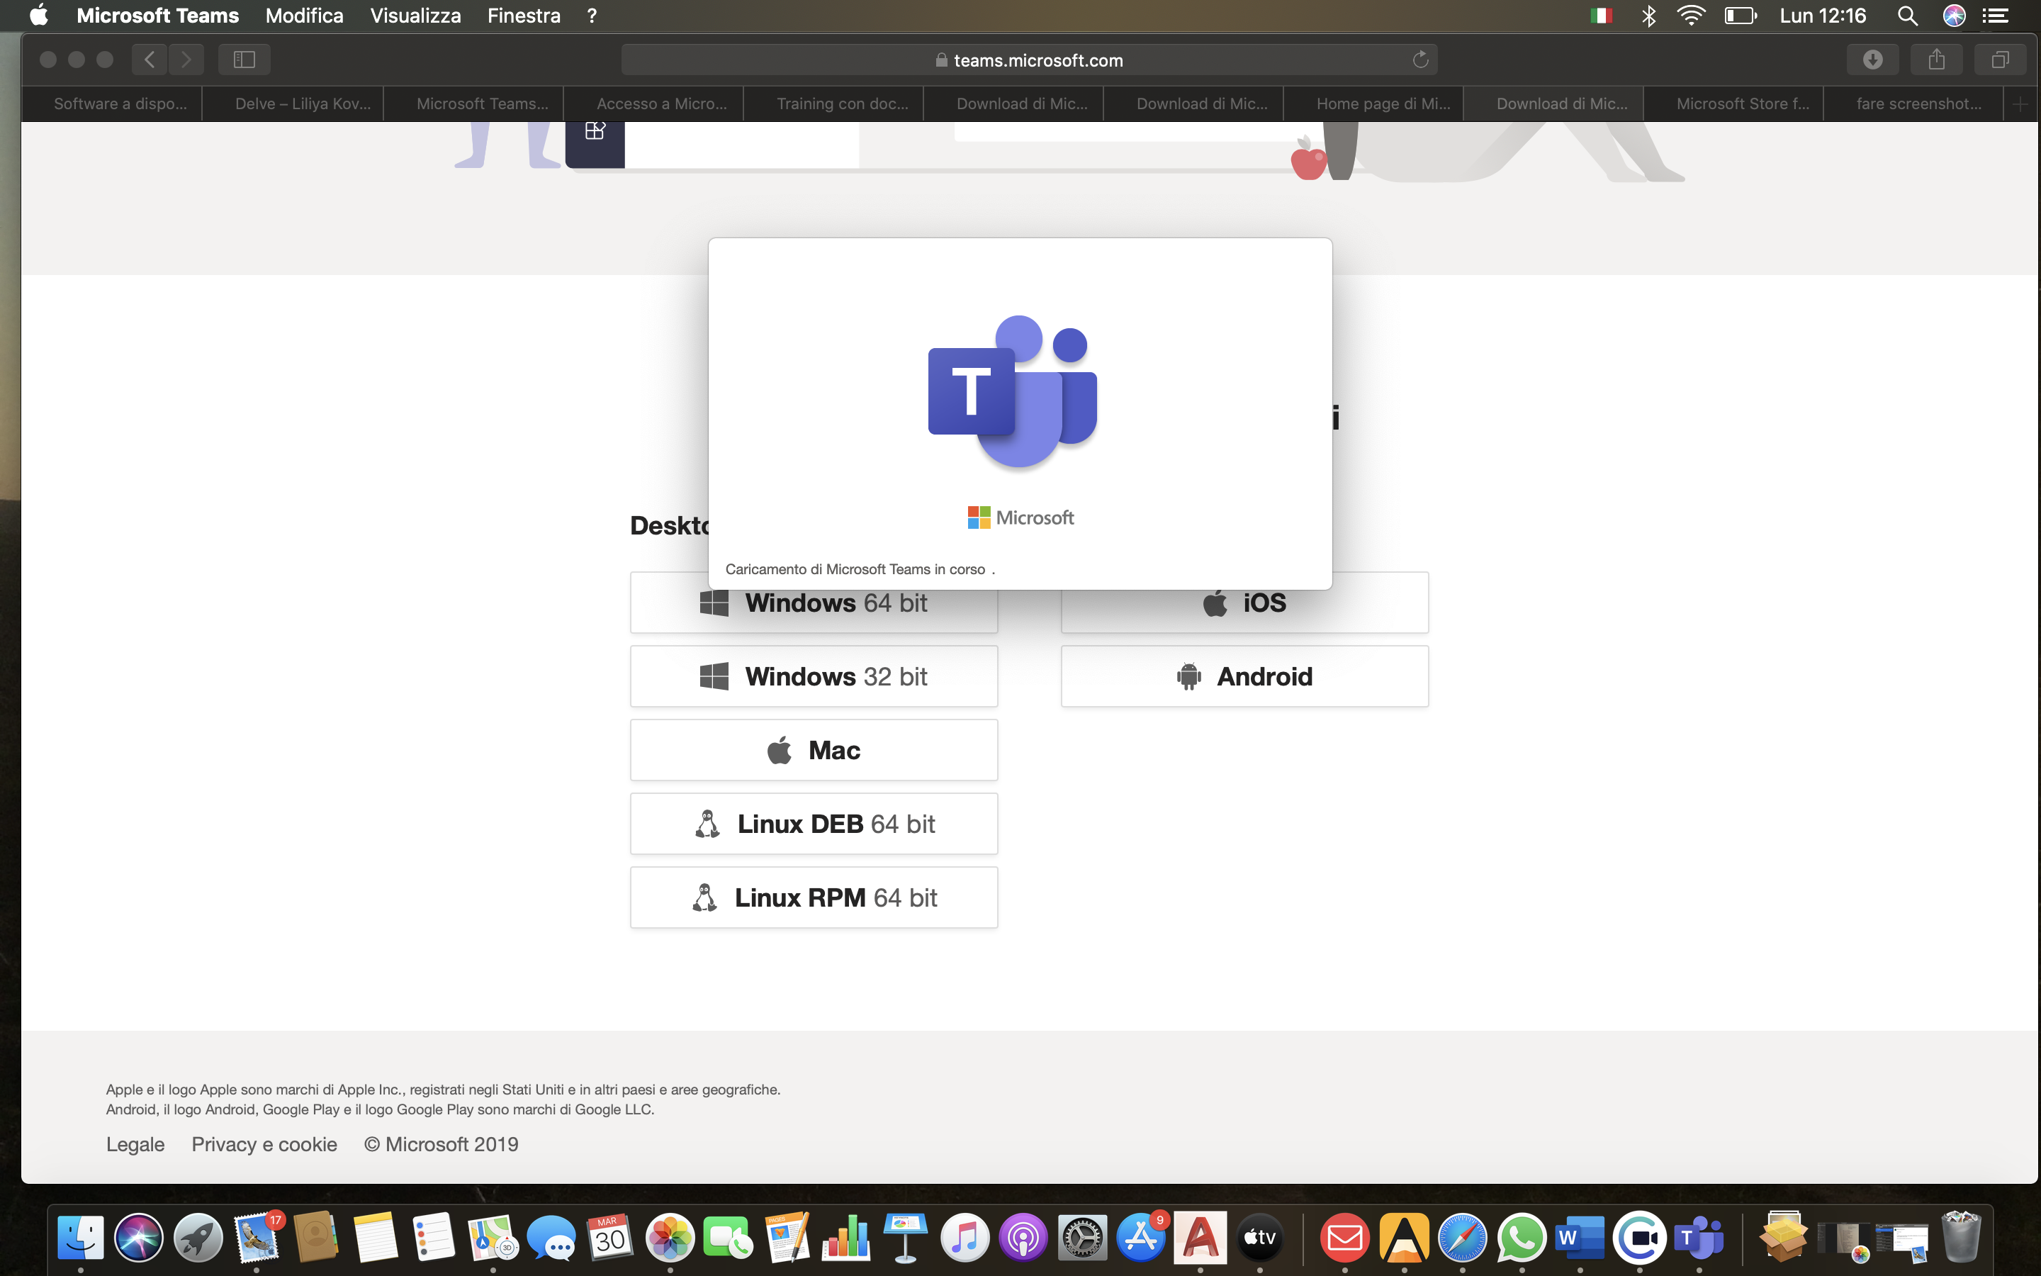Switch to 'Software a dispo...' tab
The width and height of the screenshot is (2041, 1276).
[112, 103]
